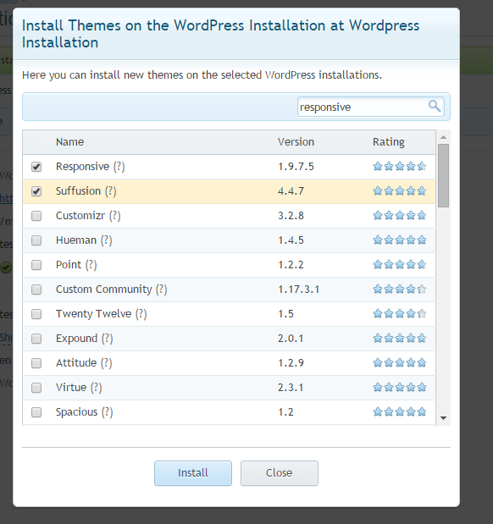Check the Customizr theme checkbox
493x524 pixels.
tap(36, 216)
